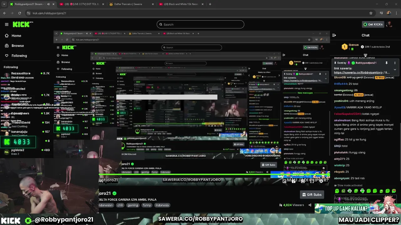Viewport: 401px width, 225px height.
Task: Open the funny tag
Action: click(147, 205)
